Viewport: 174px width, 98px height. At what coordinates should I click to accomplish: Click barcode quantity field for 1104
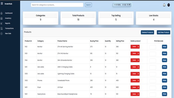(153, 61)
